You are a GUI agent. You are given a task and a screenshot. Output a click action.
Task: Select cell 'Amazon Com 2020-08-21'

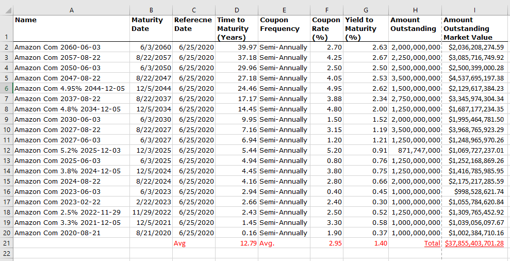click(x=72, y=233)
